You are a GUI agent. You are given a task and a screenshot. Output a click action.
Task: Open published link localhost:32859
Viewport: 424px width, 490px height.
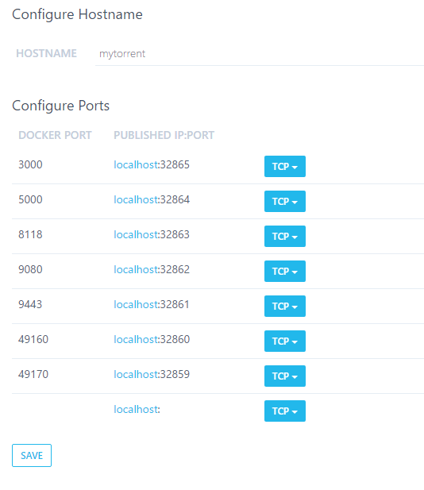(x=152, y=374)
